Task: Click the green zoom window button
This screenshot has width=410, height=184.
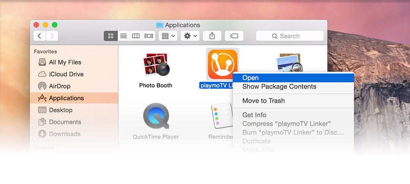Action: pos(54,25)
